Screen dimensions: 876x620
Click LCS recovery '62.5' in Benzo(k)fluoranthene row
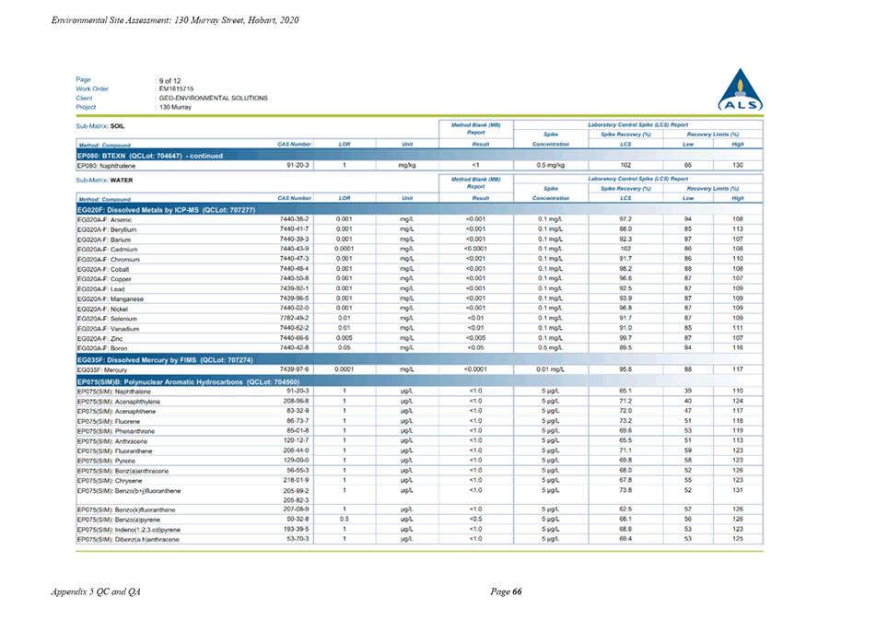pos(625,509)
